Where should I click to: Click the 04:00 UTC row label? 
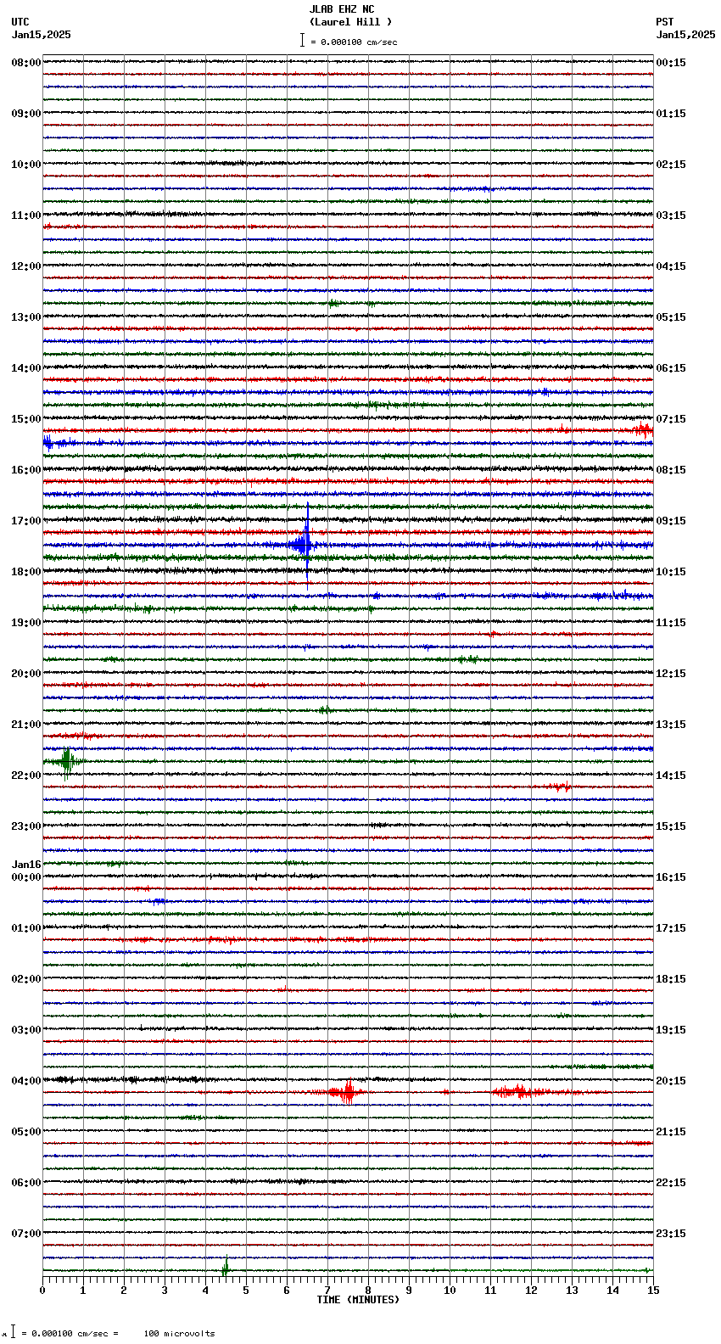(x=25, y=1081)
